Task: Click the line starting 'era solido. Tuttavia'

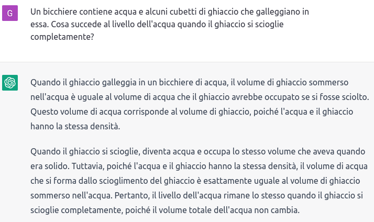Action: 199,166
